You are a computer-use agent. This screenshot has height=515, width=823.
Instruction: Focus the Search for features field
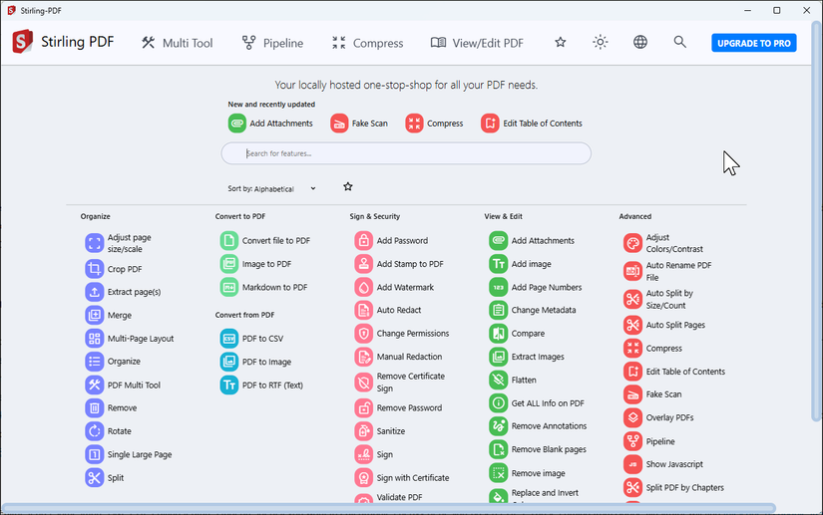[406, 153]
